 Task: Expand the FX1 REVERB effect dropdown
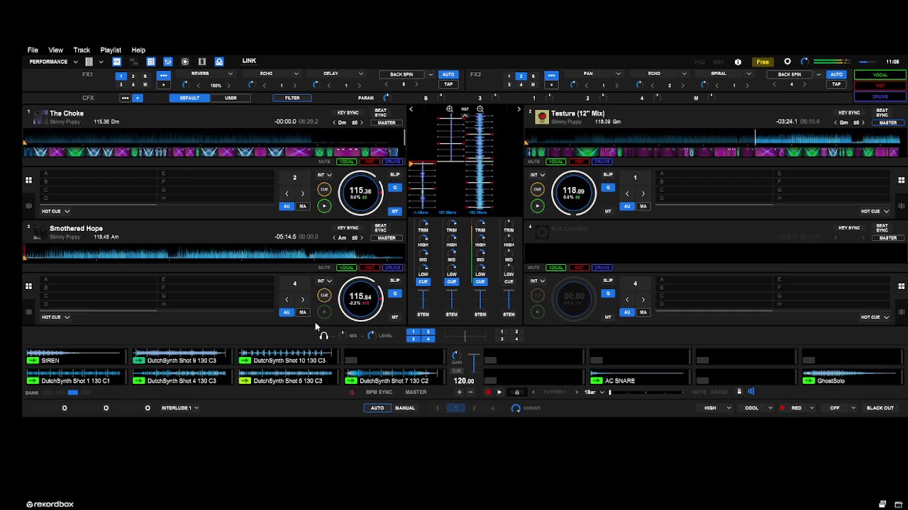[230, 74]
